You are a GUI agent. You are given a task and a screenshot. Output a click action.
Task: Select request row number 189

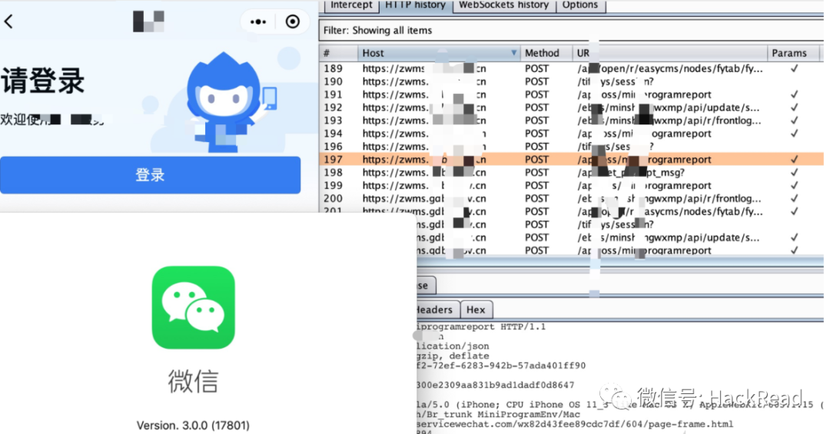[570, 68]
